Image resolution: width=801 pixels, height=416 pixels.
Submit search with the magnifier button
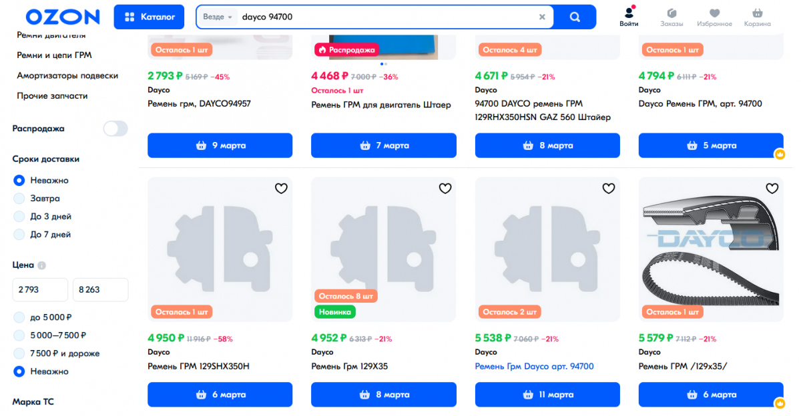pos(575,17)
